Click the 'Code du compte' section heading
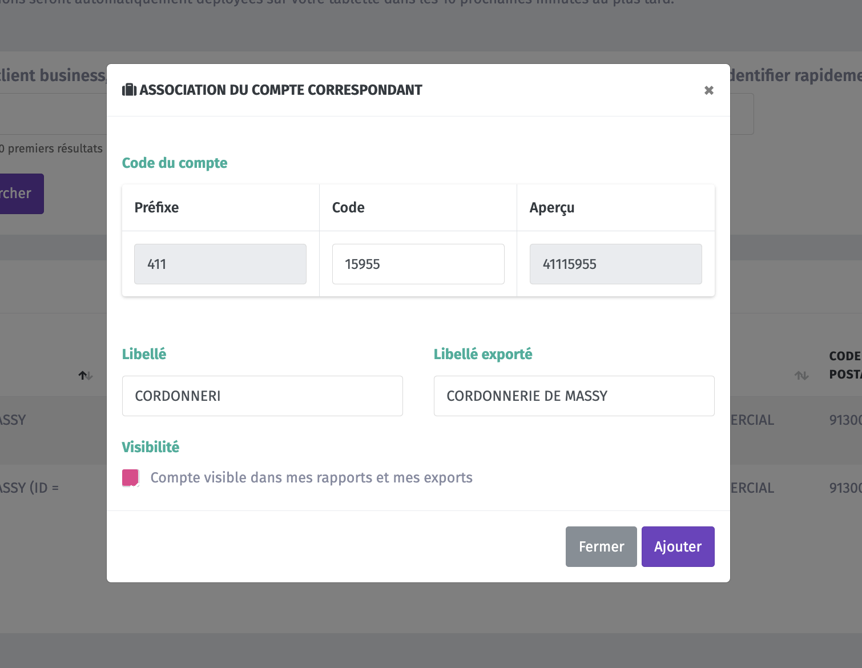Screen dimensions: 862x668 click(x=175, y=163)
